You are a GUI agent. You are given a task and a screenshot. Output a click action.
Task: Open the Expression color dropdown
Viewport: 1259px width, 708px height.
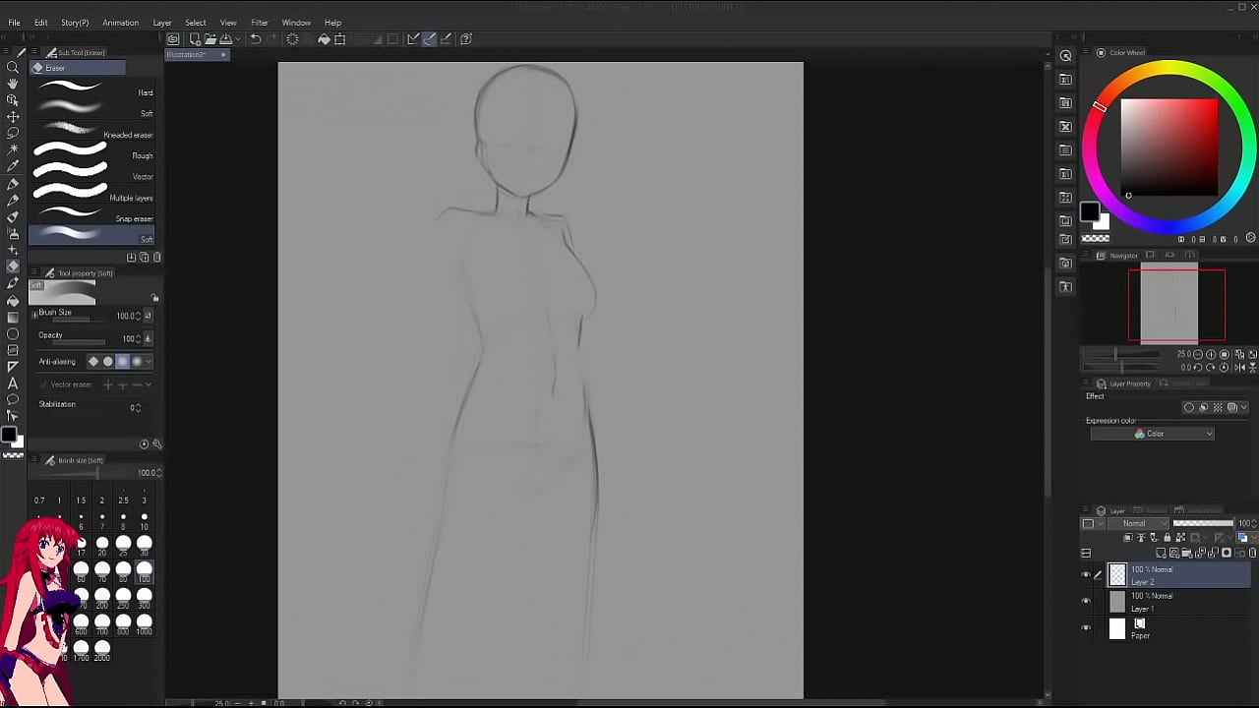point(1152,434)
